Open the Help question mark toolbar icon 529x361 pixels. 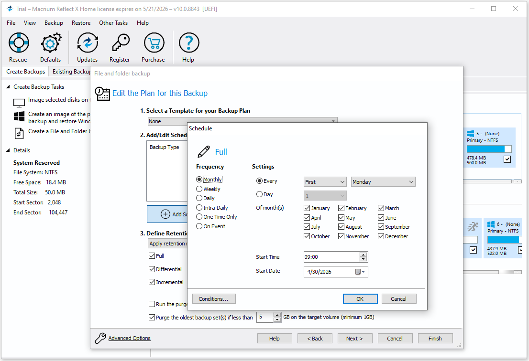[x=189, y=43]
